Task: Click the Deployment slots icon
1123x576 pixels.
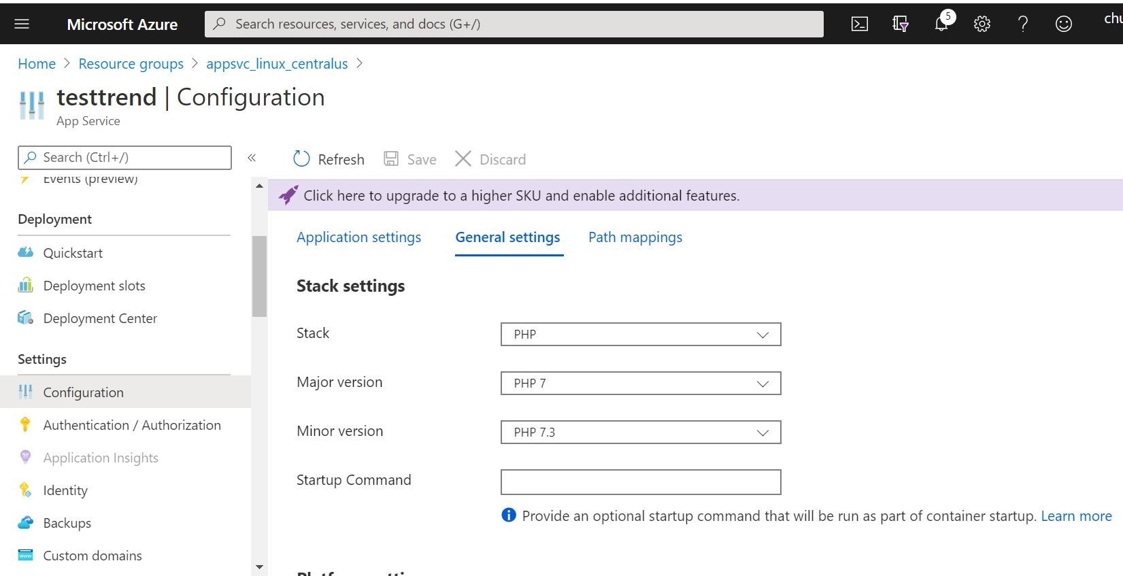Action: (x=25, y=285)
